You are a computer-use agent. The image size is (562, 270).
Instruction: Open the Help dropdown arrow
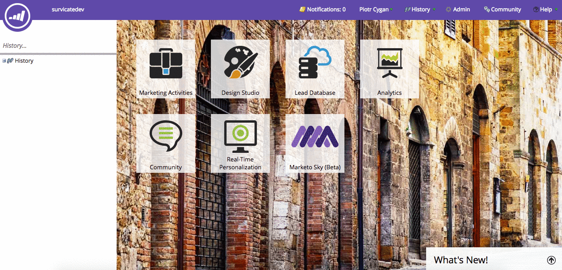[557, 10]
